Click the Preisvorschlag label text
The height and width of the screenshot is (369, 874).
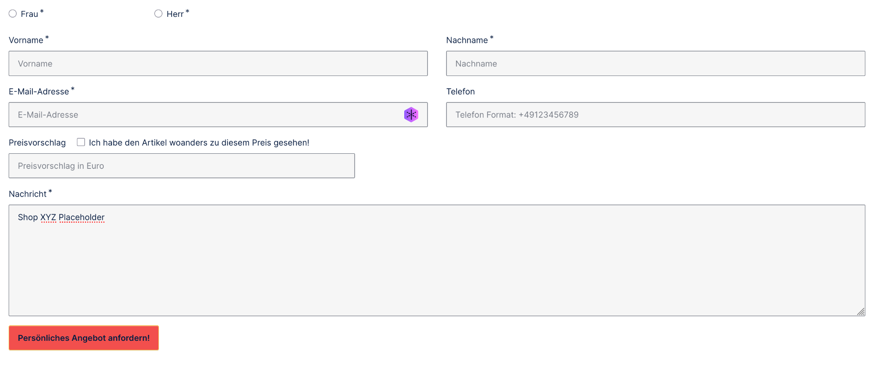[37, 143]
